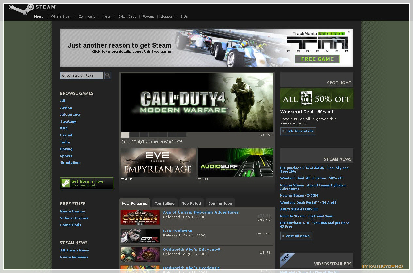Click the View all news button

(x=296, y=236)
